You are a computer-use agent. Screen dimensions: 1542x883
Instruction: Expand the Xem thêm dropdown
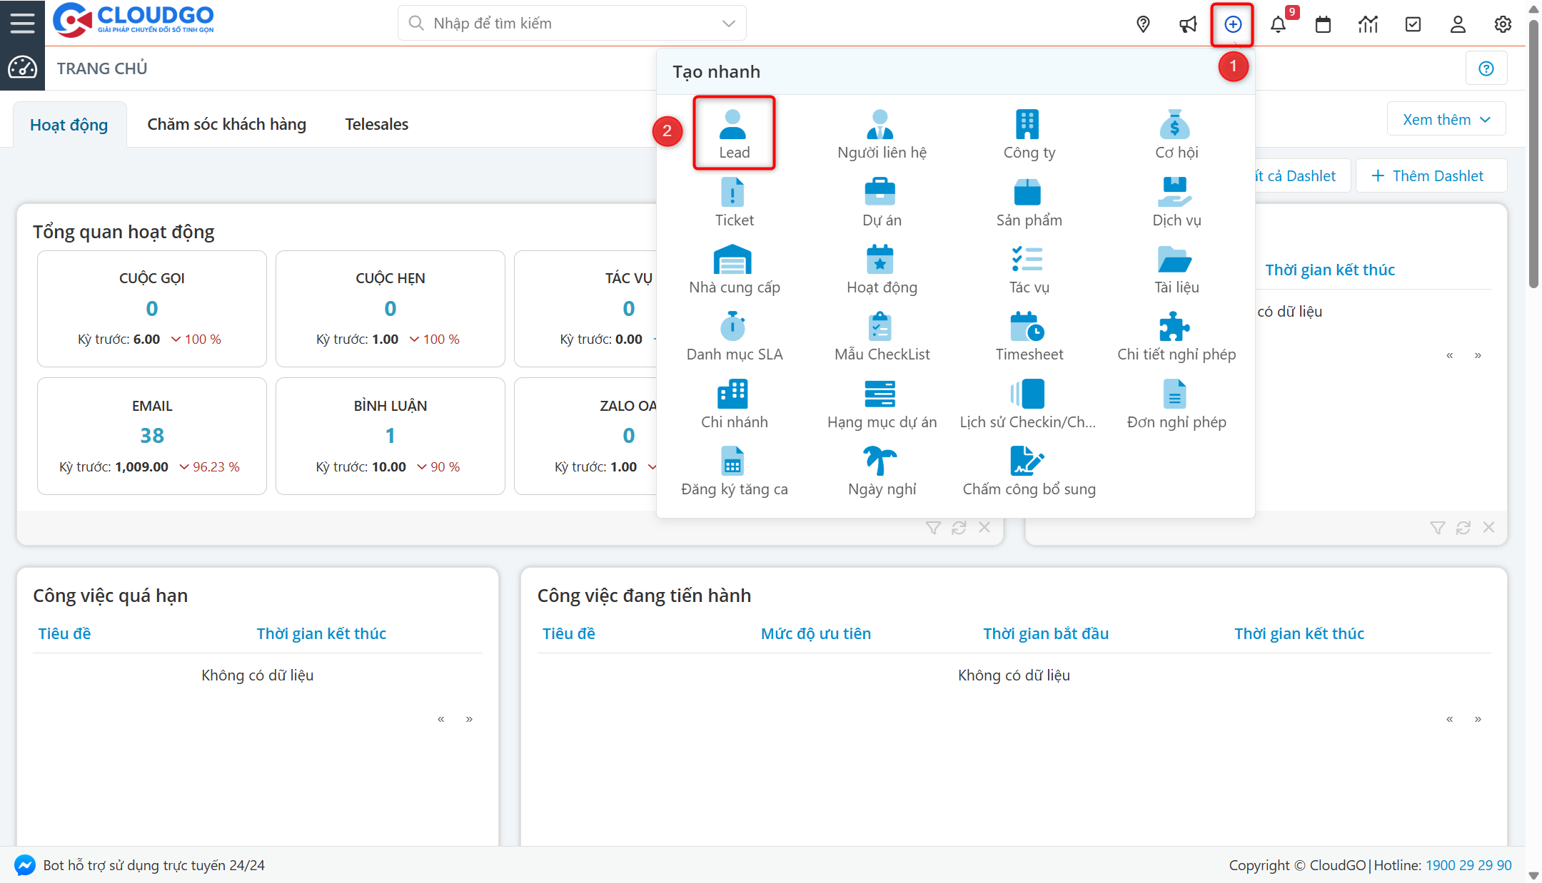click(1446, 119)
